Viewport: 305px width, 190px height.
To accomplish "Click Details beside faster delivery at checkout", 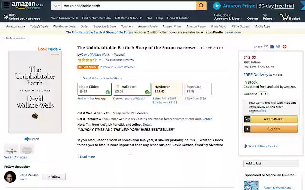I will (207, 119).
